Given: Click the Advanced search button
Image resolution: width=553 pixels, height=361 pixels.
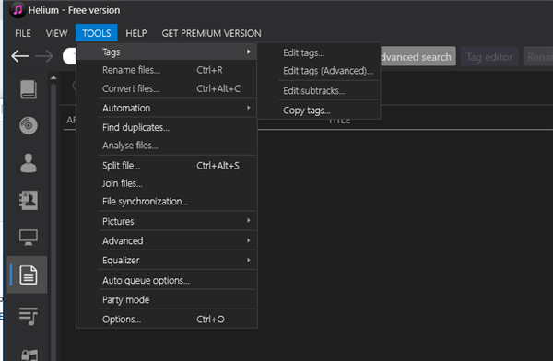Looking at the screenshot, I should 417,57.
